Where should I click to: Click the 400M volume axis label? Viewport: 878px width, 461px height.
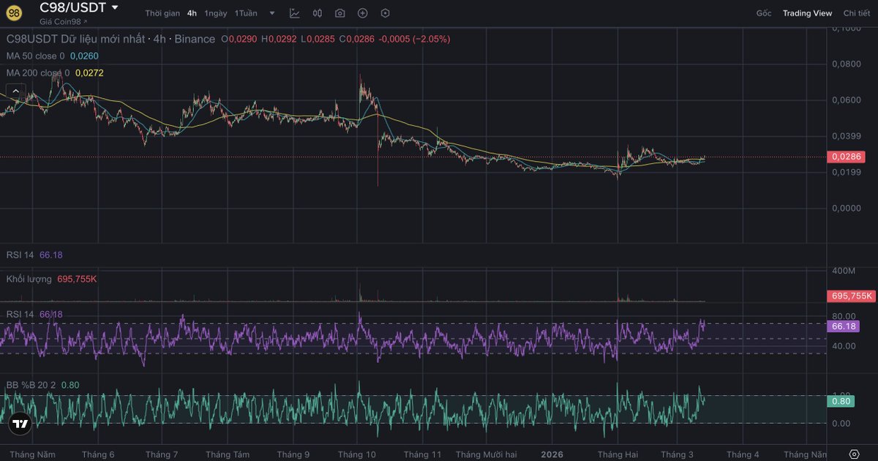click(x=845, y=271)
